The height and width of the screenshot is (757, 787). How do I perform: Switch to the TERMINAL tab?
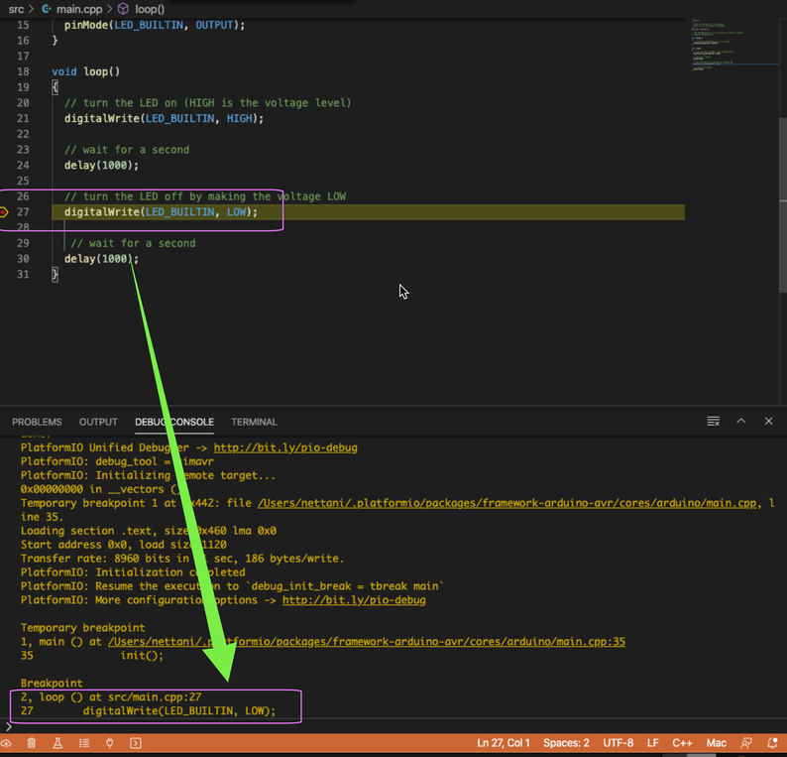pos(254,422)
